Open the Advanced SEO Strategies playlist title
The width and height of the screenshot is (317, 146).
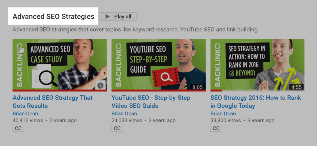click(53, 17)
